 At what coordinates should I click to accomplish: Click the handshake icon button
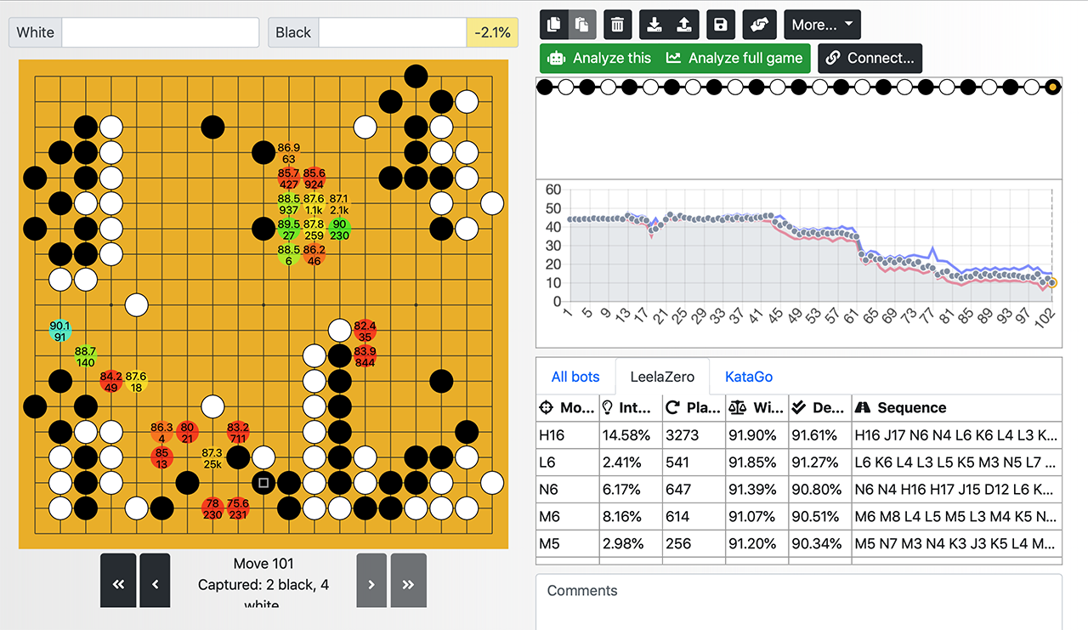759,25
